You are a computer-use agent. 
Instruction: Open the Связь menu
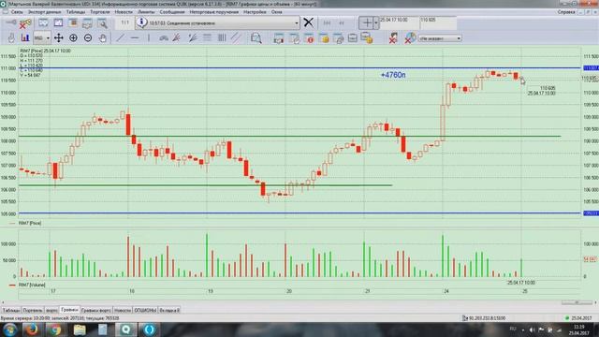17,12
